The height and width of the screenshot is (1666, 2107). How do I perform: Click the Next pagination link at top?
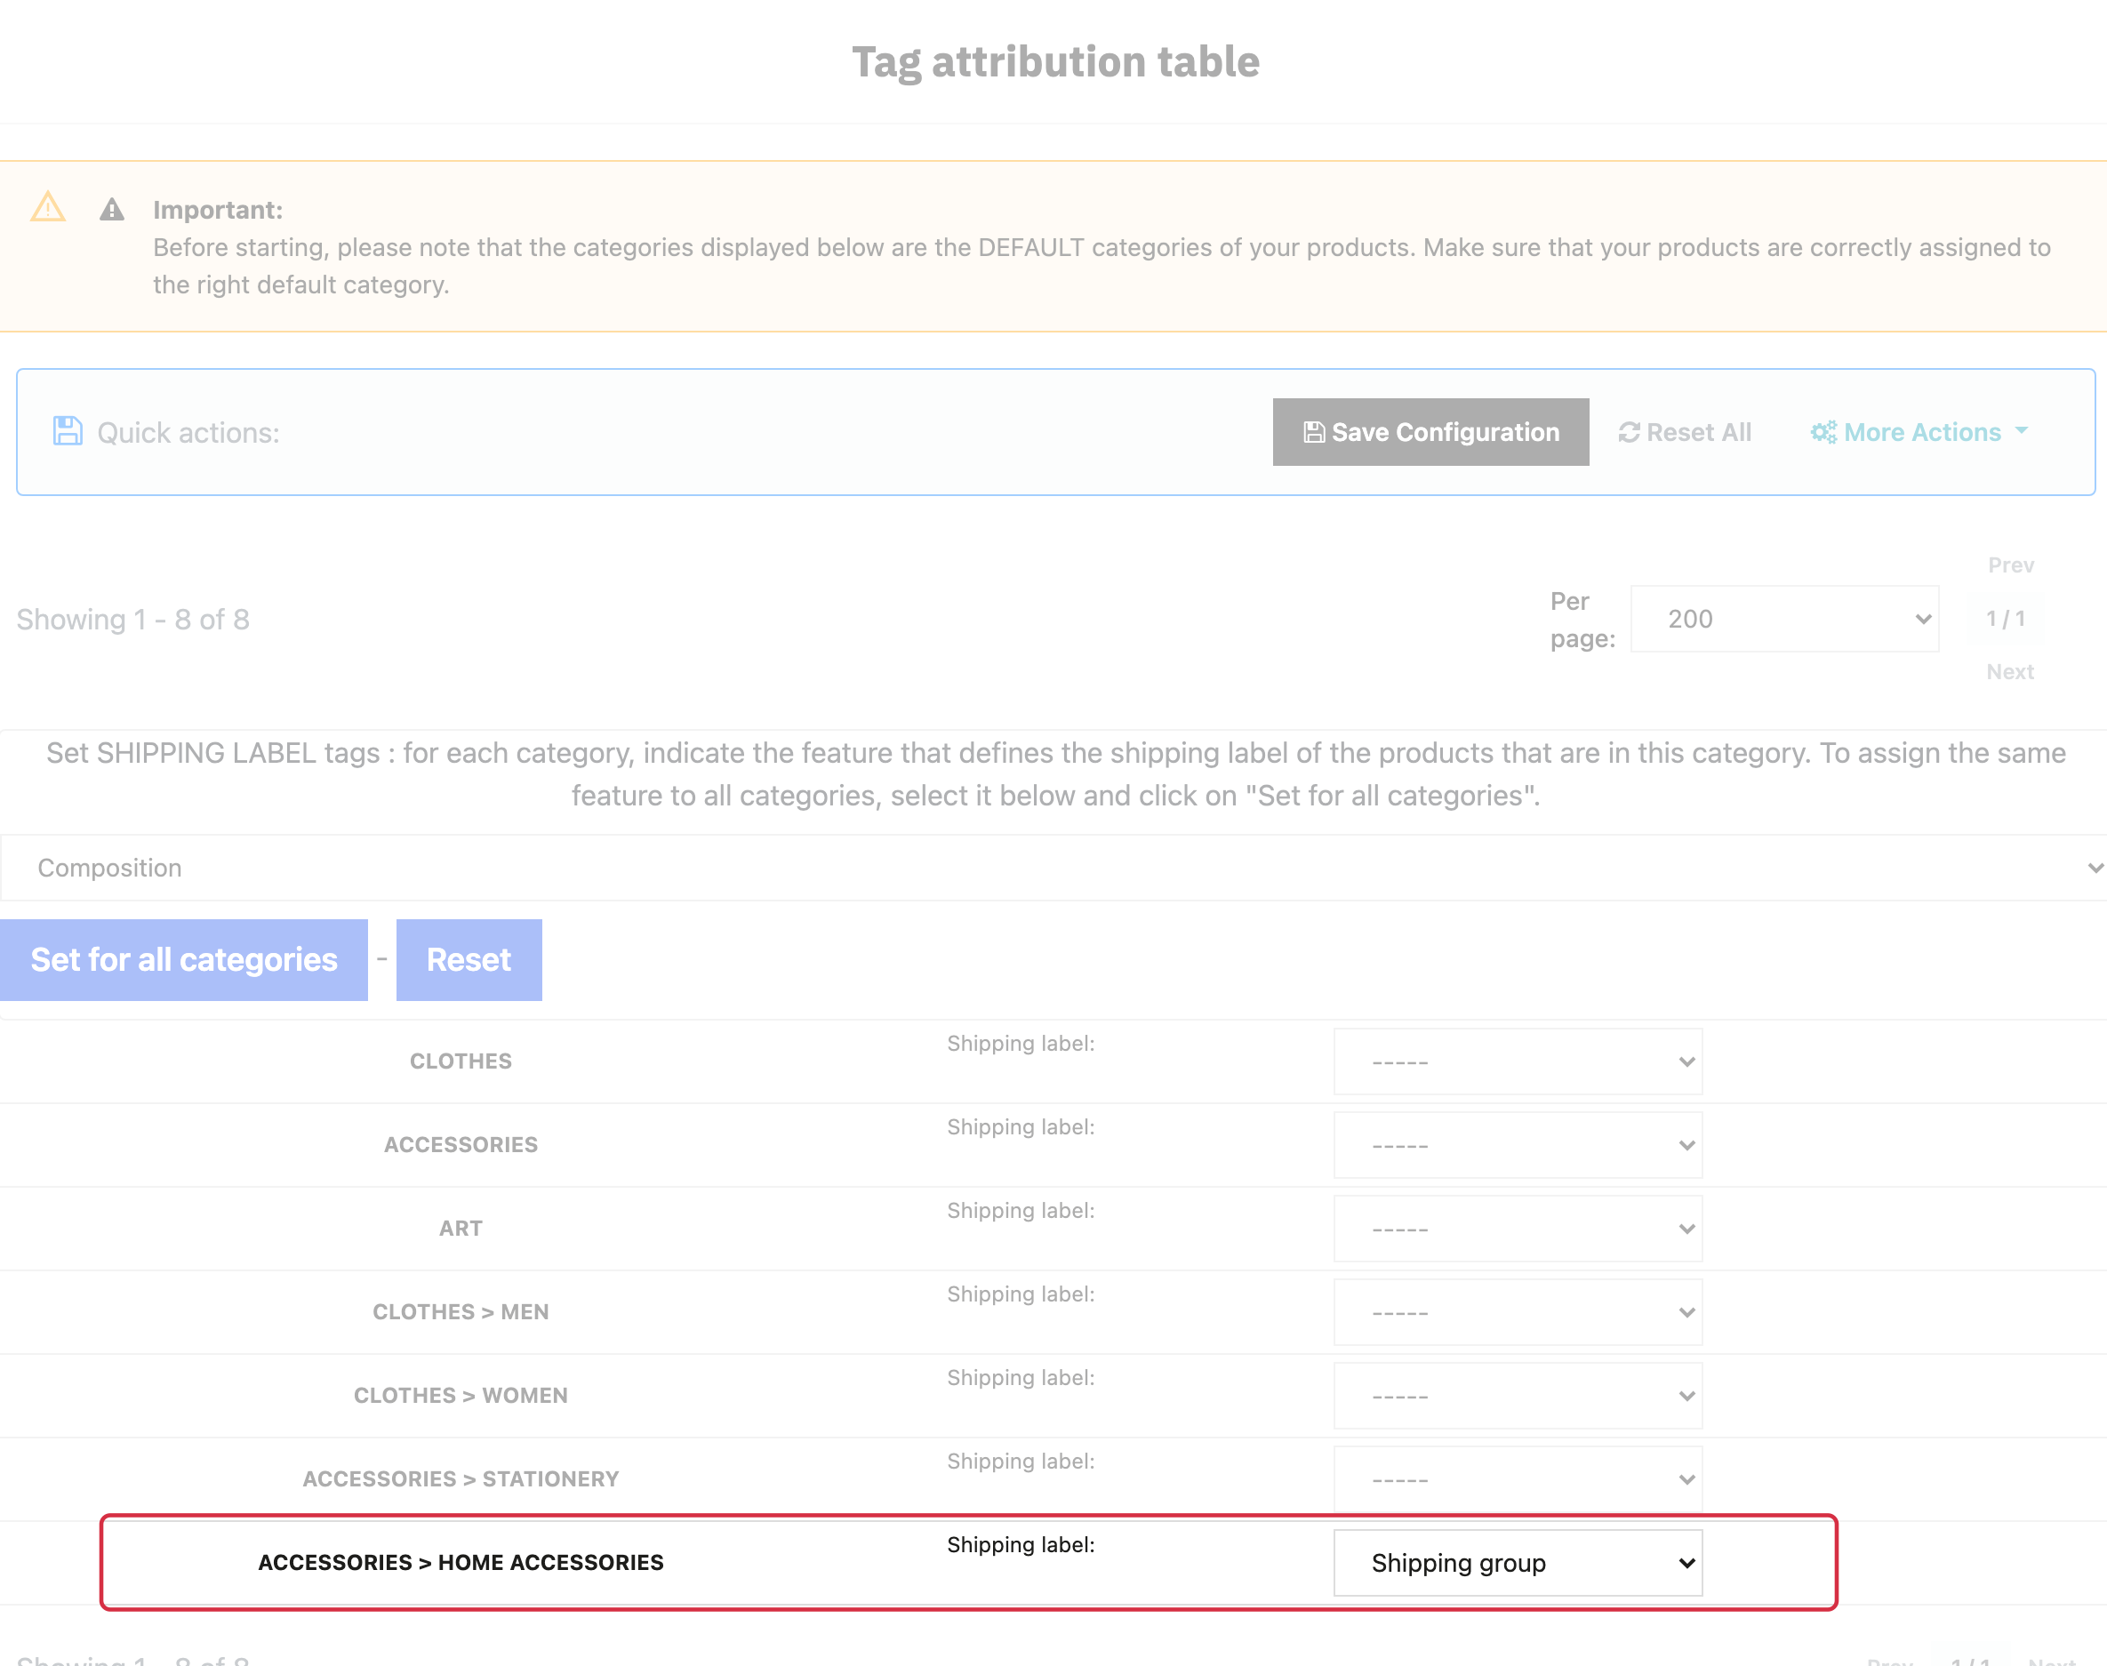coord(2009,671)
